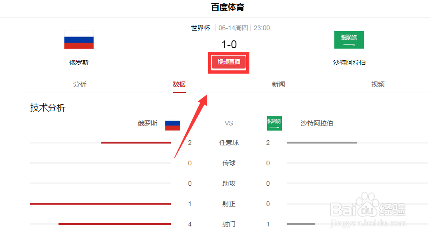Click the 技术分析 section heading
Screen dimensions: 430x238
pos(48,108)
